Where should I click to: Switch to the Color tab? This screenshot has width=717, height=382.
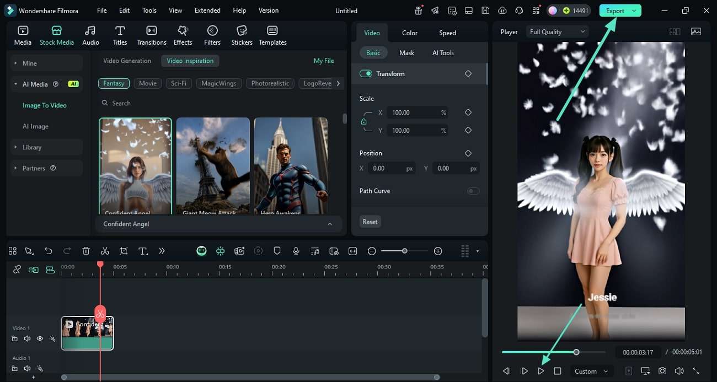click(410, 33)
